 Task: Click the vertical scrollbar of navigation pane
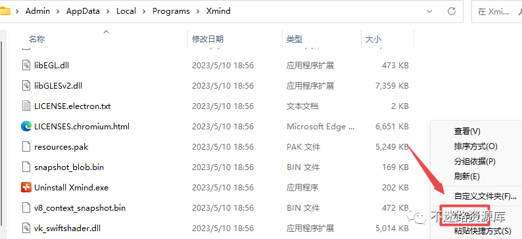click(x=1, y=133)
